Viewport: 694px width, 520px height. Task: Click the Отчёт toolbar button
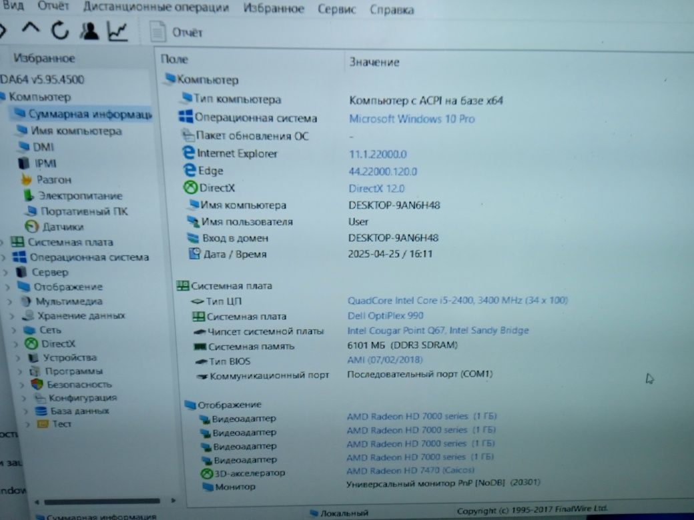click(x=176, y=32)
